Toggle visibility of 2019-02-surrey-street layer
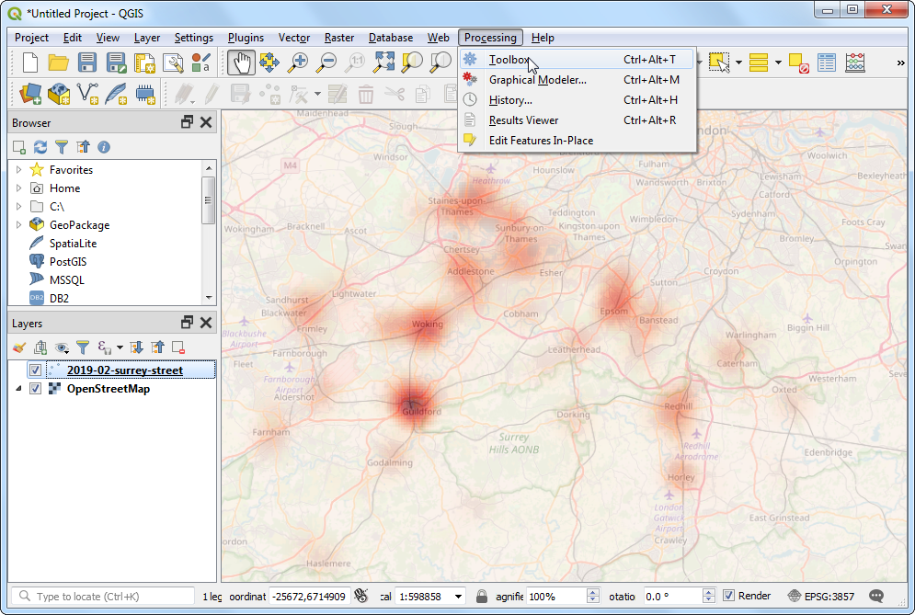Viewport: 915px width, 615px height. tap(35, 370)
